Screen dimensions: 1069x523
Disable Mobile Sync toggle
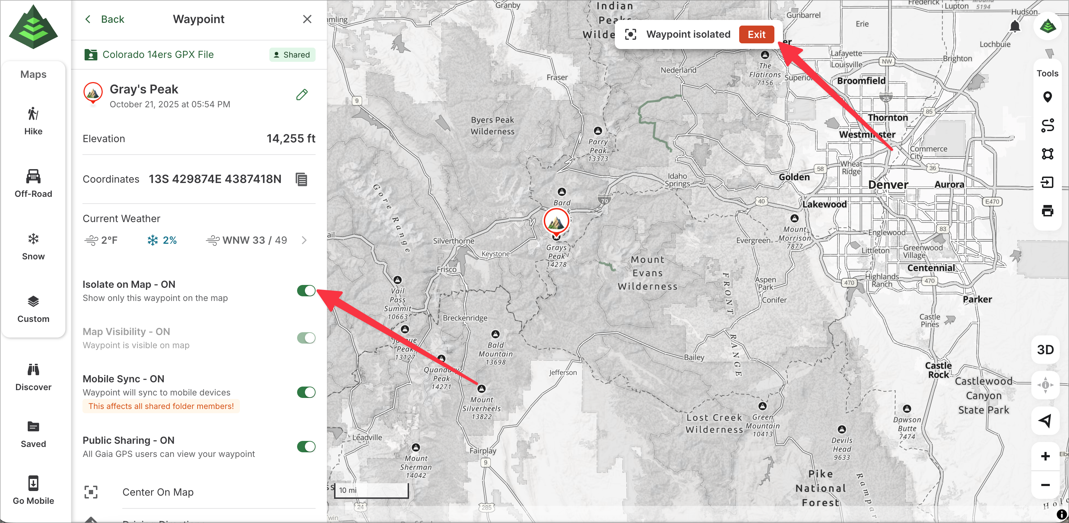coord(306,392)
